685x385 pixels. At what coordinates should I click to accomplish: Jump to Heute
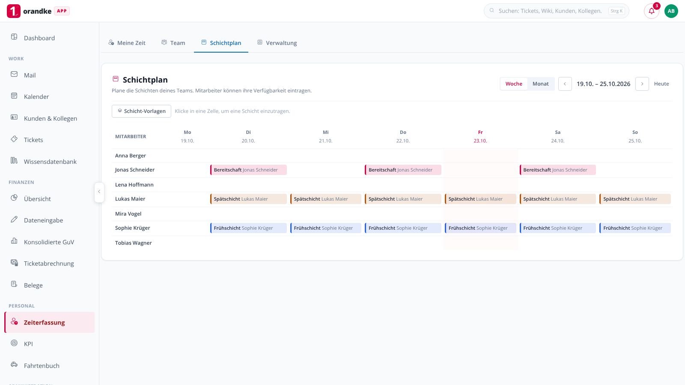[661, 84]
